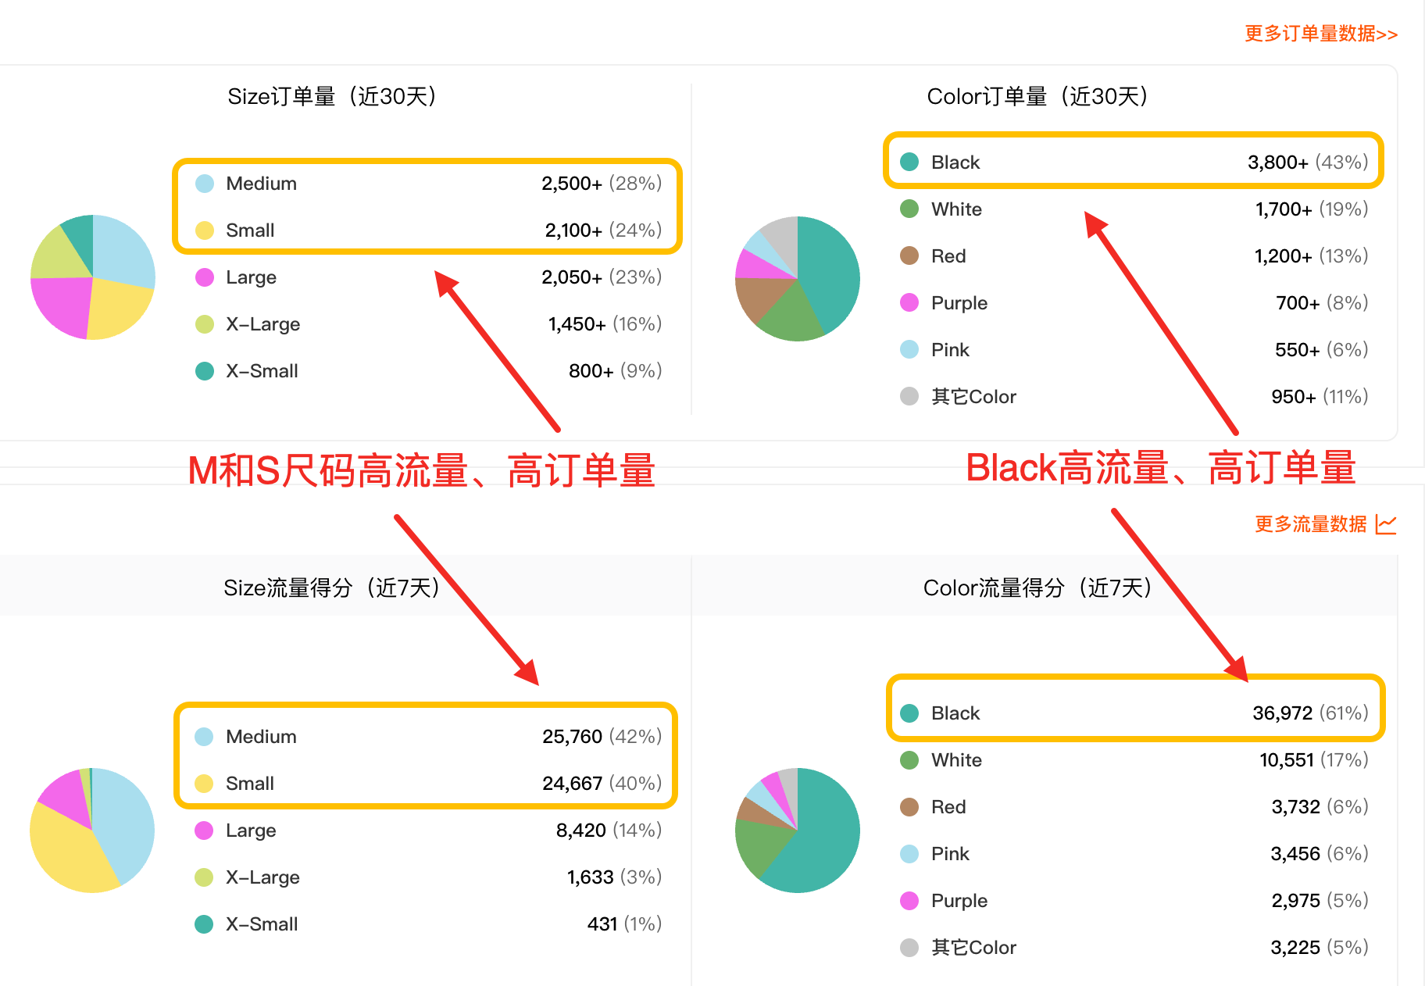This screenshot has height=986, width=1425.
Task: Select the Large legend entry in Size订单量
Action: click(x=251, y=277)
